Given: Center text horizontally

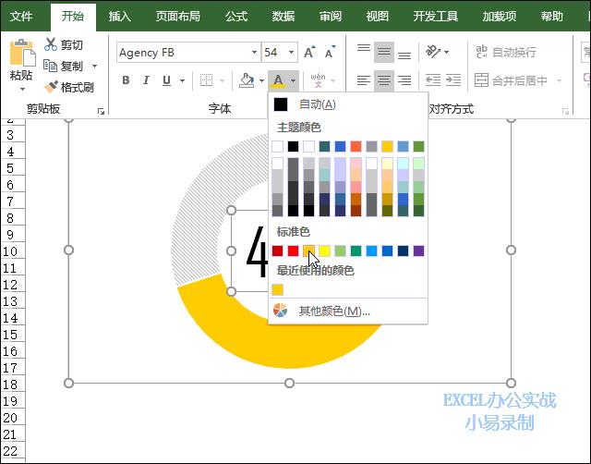Looking at the screenshot, I should 384,80.
